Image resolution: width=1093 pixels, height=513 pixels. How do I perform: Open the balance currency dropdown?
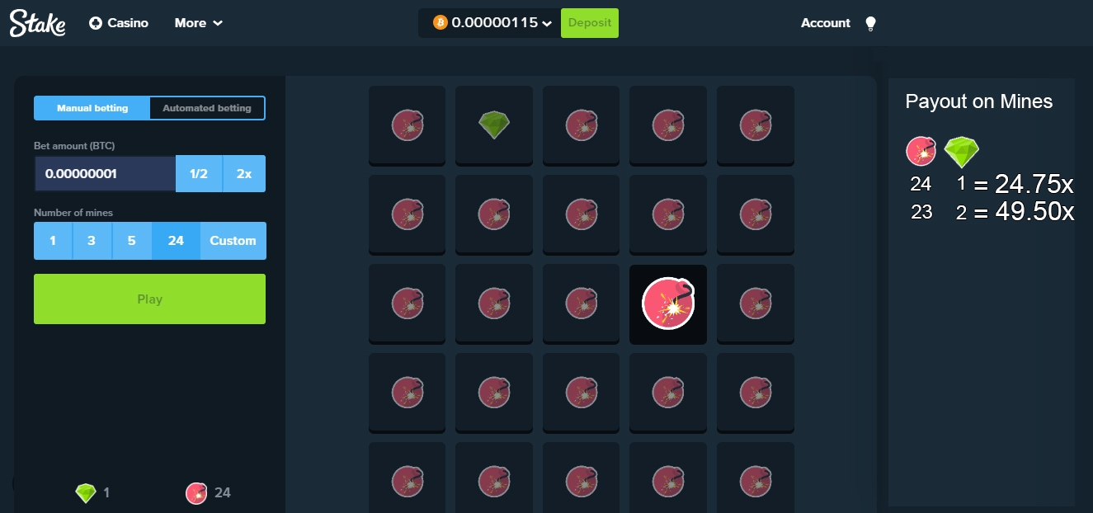[546, 24]
